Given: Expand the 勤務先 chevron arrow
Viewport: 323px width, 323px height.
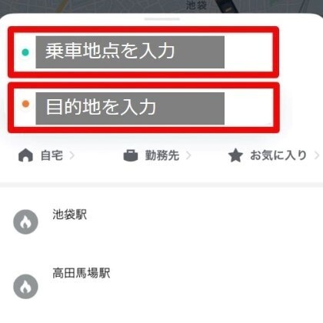Looking at the screenshot, I should pos(188,155).
